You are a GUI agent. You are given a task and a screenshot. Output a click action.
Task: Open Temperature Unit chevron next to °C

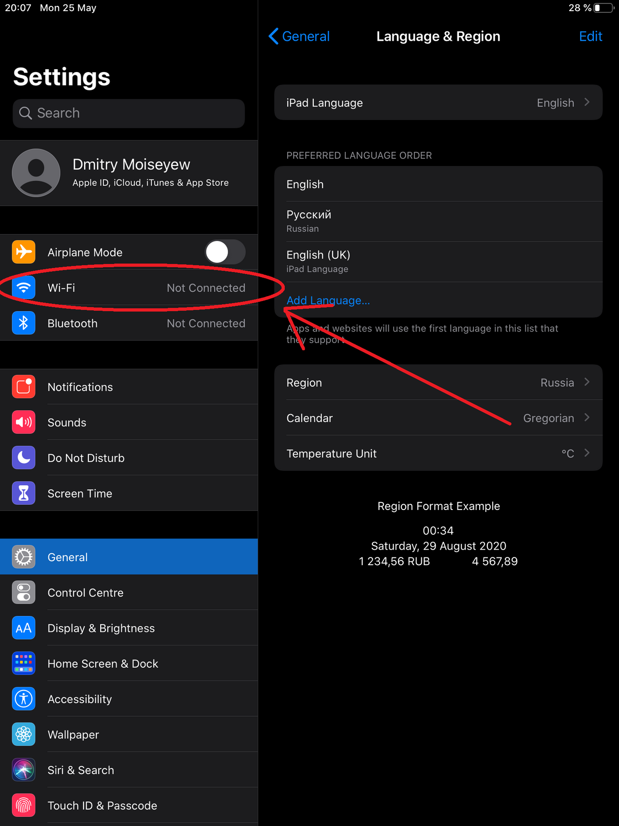[587, 453]
